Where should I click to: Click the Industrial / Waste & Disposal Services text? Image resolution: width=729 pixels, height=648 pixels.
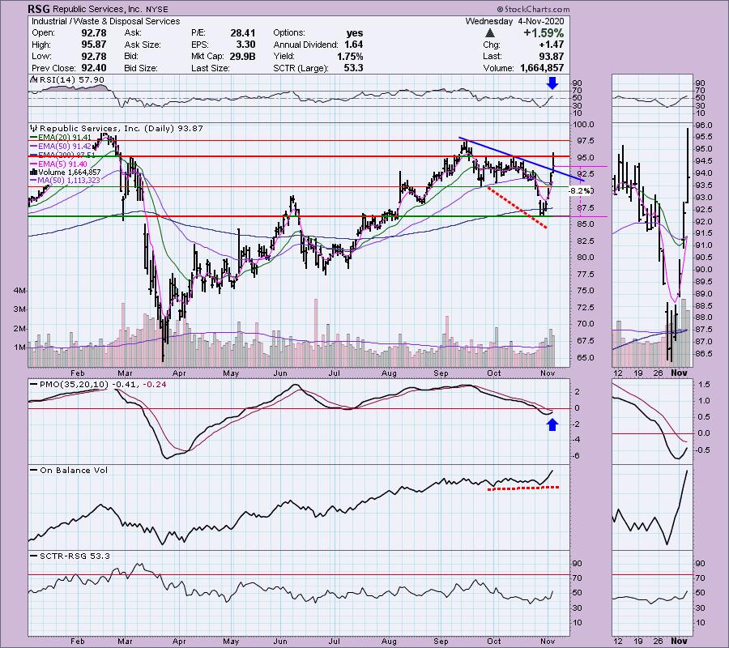105,21
